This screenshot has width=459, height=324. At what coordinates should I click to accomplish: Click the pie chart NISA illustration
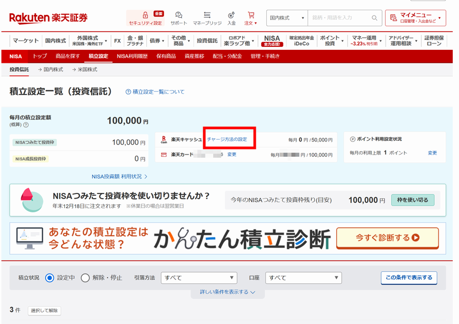point(32,200)
